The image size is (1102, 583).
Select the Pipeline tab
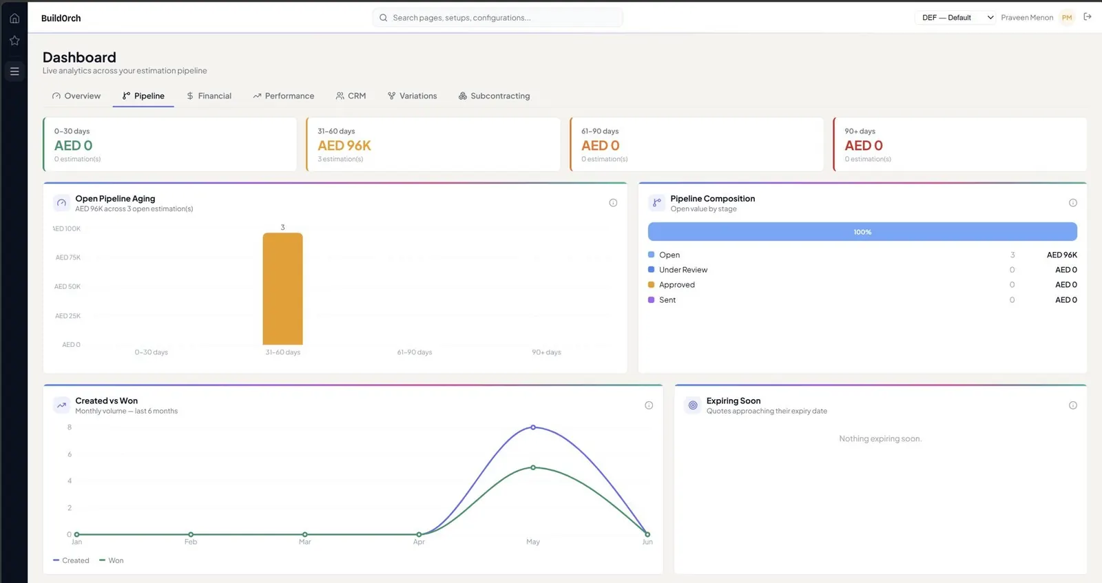click(143, 96)
